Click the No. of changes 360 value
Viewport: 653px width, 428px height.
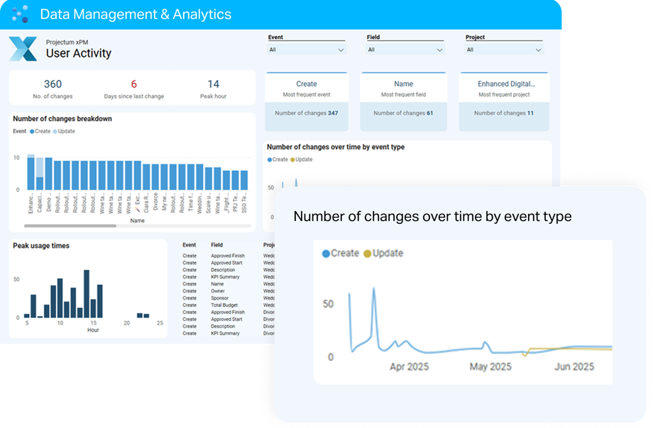[x=53, y=84]
